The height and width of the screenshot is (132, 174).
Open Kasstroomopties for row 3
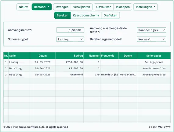pyautogui.click(x=154, y=75)
